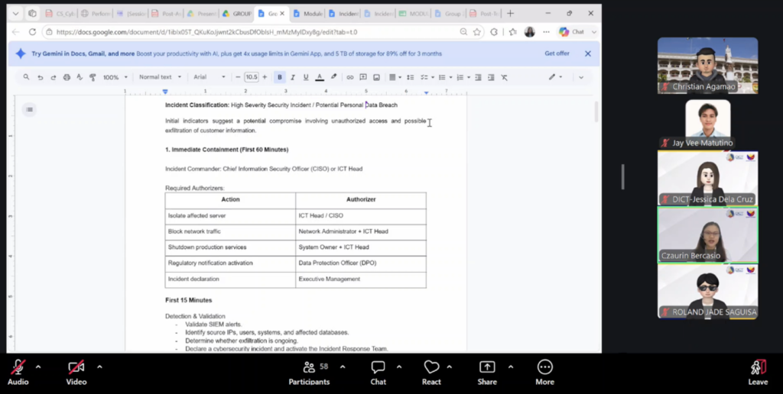This screenshot has height=394, width=783.
Task: Open browser settings three-dot menu
Action: [x=545, y=32]
